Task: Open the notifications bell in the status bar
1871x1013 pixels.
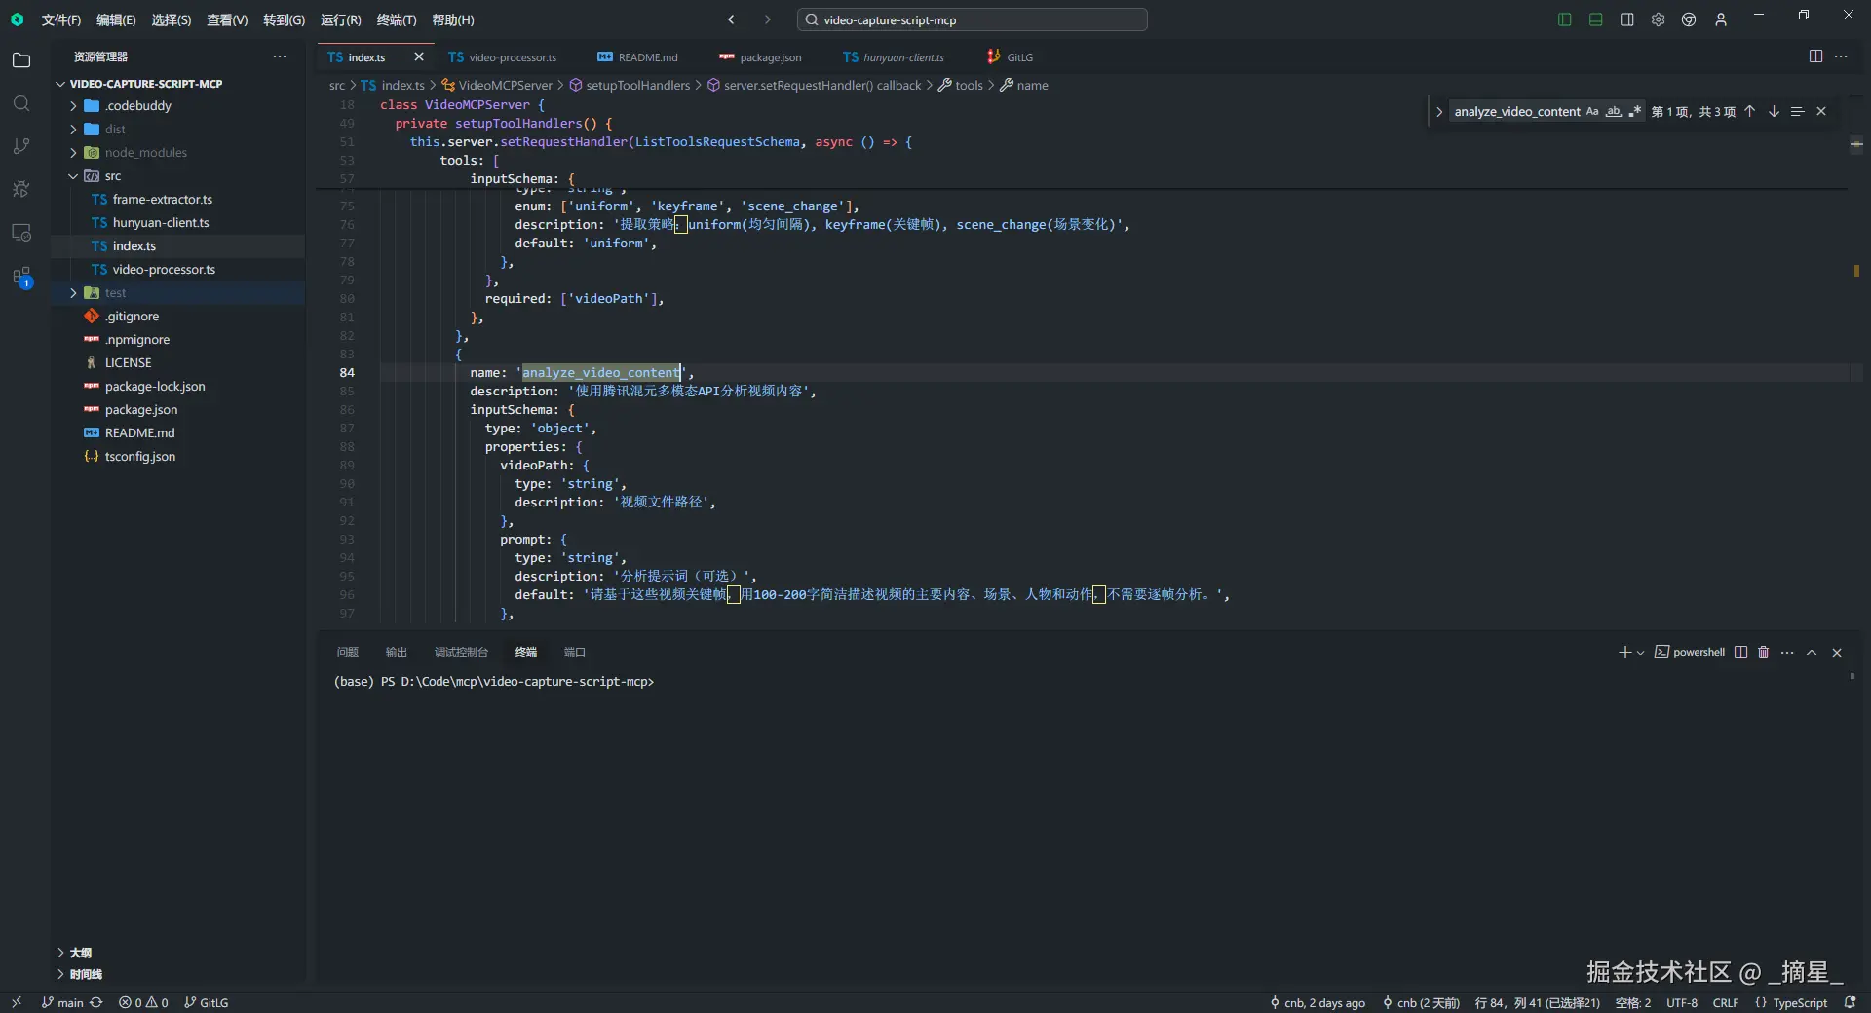Action: click(x=1850, y=1002)
